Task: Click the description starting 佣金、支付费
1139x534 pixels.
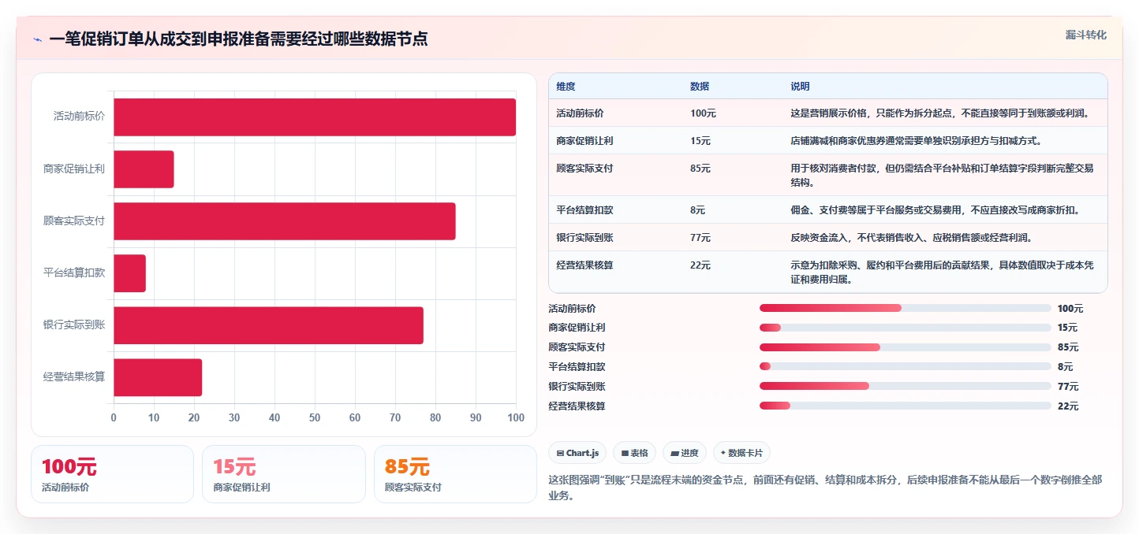Action: (935, 210)
